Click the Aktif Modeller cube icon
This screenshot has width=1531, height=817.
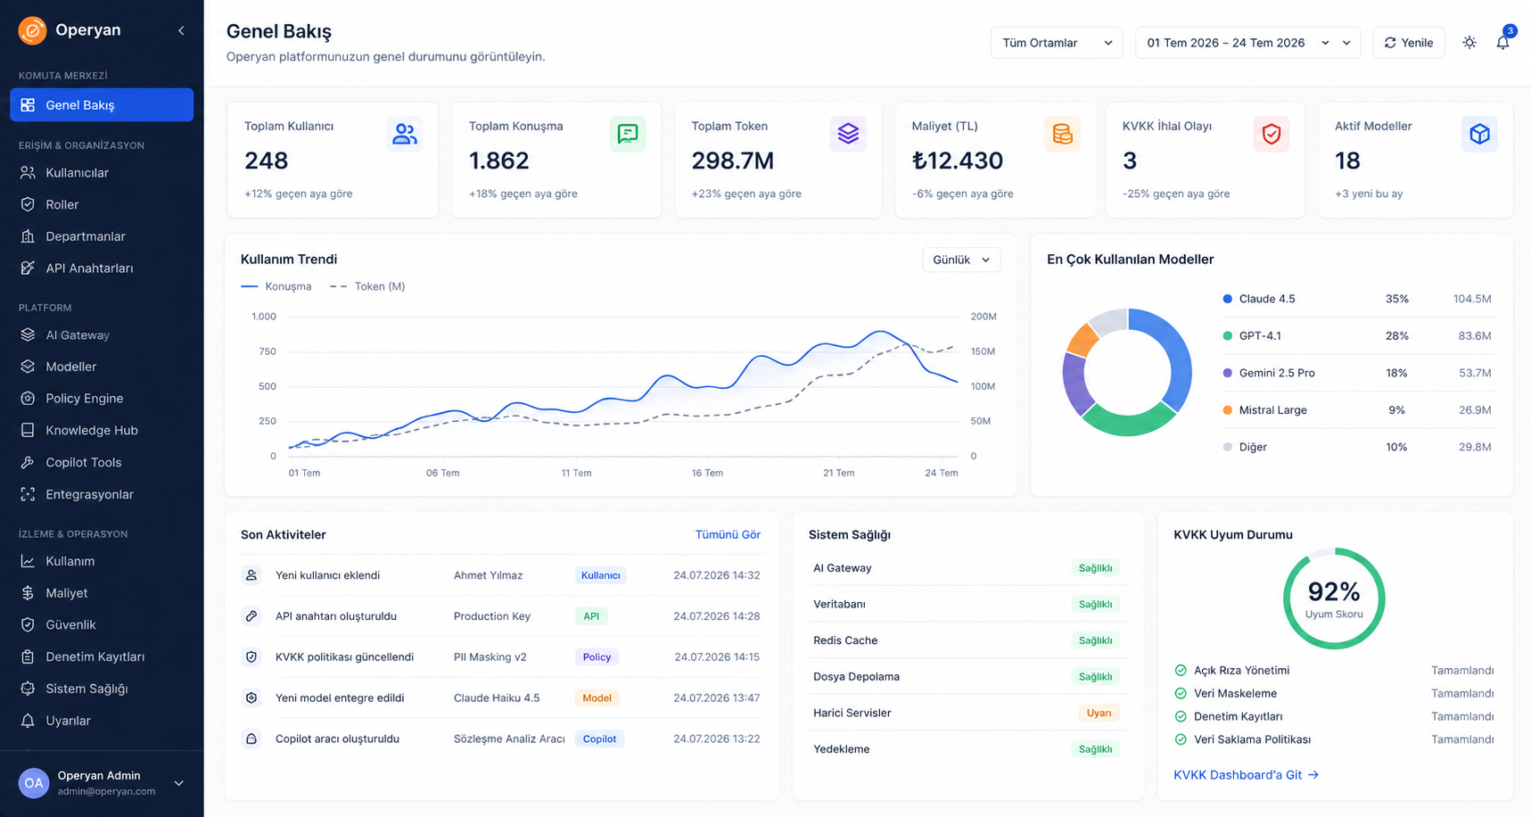pos(1479,134)
